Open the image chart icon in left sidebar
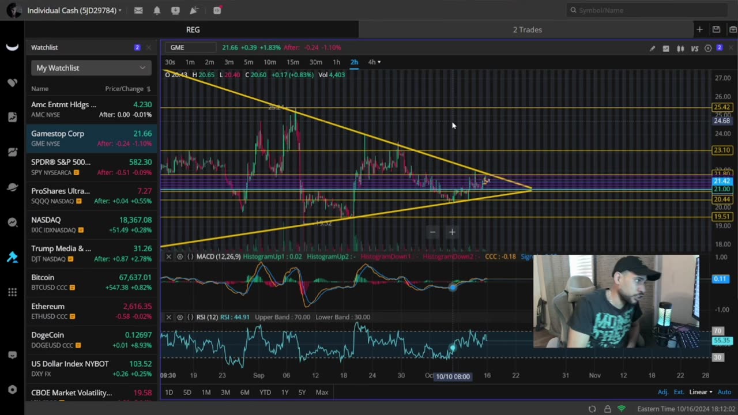738x415 pixels. (12, 152)
